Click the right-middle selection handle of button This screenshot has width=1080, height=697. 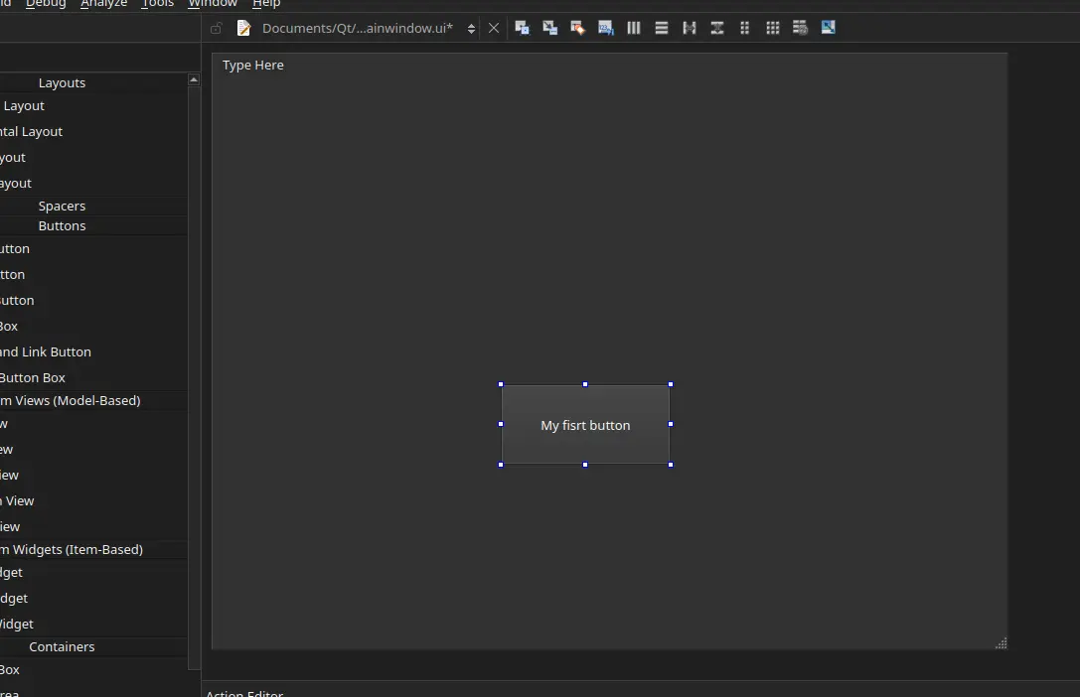click(x=671, y=425)
